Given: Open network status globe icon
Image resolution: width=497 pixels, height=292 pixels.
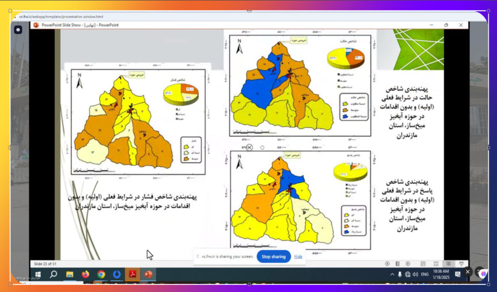Looking at the screenshot, I should tap(408, 274).
